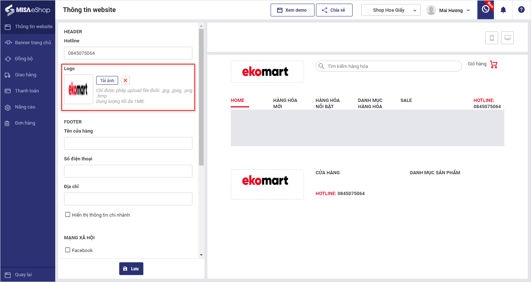Enable Hiển thị thông tin chi nhánh checkbox
The height and width of the screenshot is (282, 531).
coord(68,214)
